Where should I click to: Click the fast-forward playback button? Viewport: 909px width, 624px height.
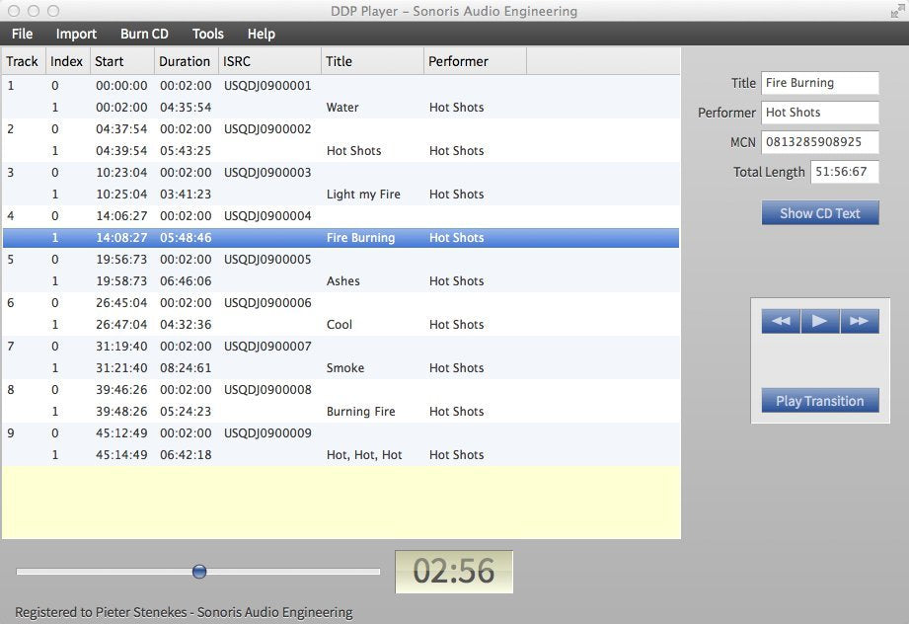coord(859,321)
